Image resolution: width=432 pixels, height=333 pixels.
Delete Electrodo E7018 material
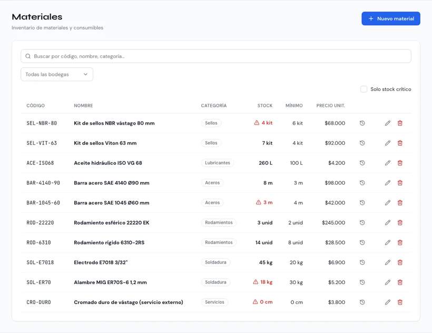click(400, 263)
